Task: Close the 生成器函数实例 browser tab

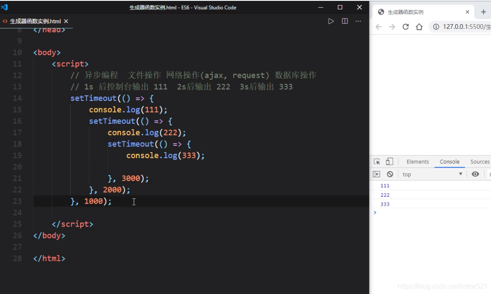Action: tap(467, 12)
